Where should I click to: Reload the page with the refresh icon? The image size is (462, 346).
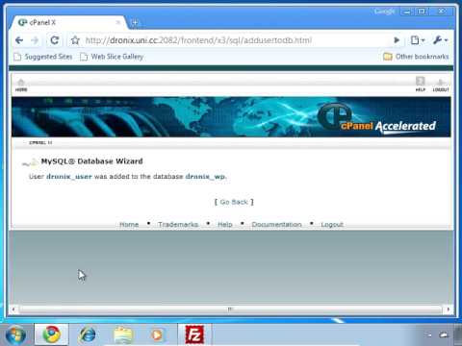click(55, 40)
